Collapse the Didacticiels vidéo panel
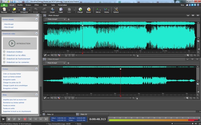 (x=36, y=34)
